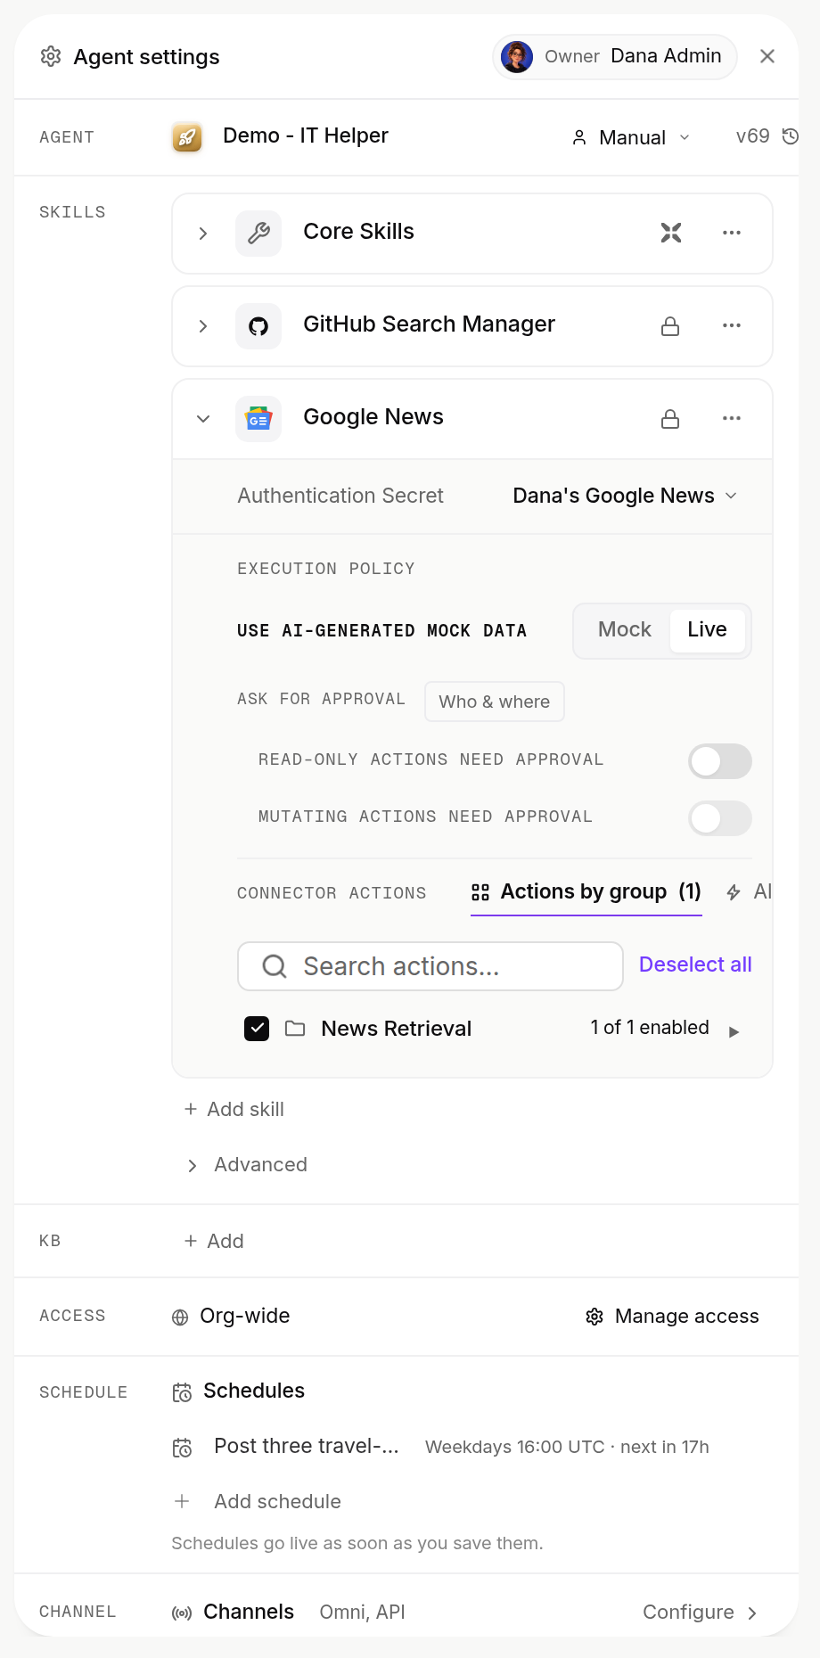Click the Schedules heading

pos(254,1391)
